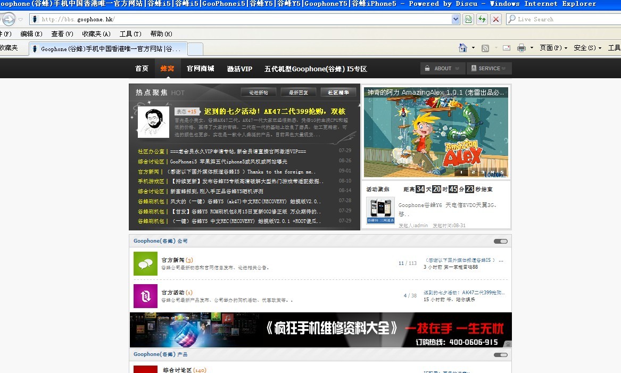
Task: Select the Goophone(谷蜂) browser tab
Action: tap(107, 49)
